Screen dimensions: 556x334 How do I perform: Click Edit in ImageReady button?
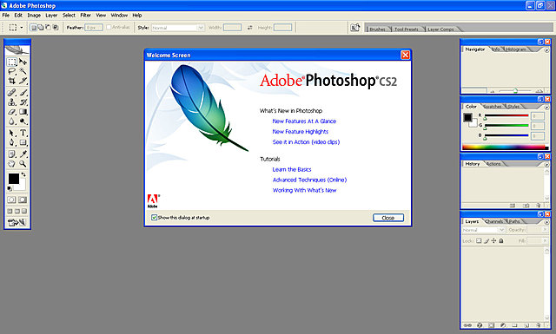(17, 222)
